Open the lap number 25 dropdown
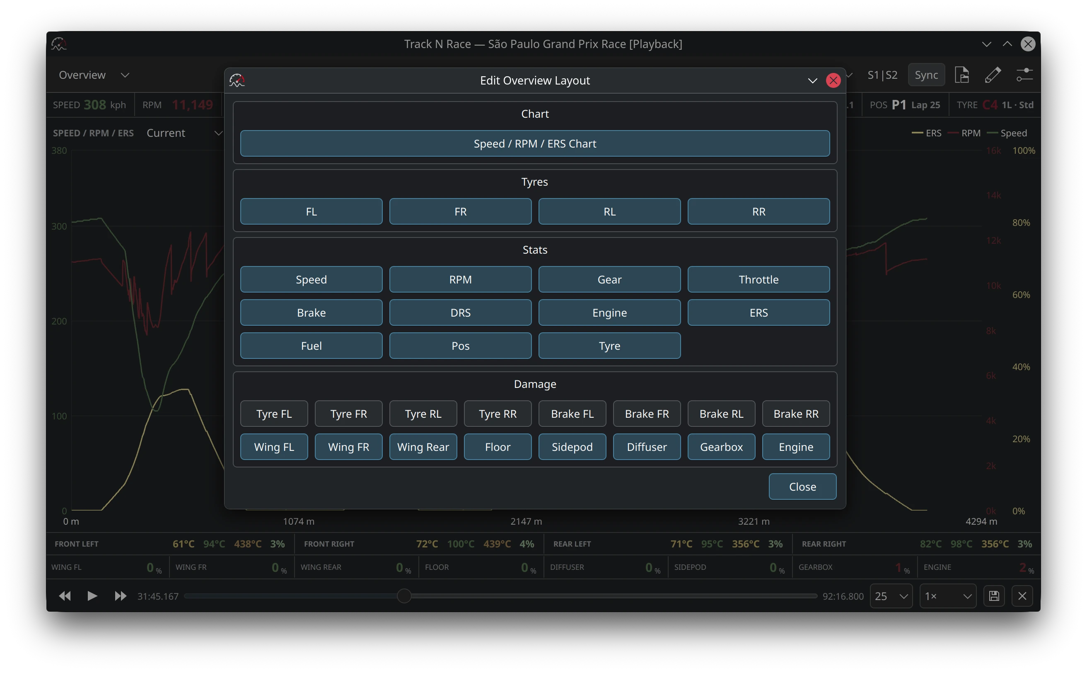The height and width of the screenshot is (673, 1087). click(x=891, y=596)
